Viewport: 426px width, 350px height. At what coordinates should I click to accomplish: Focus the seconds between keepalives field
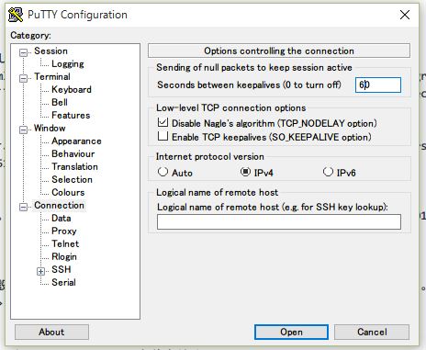point(378,85)
